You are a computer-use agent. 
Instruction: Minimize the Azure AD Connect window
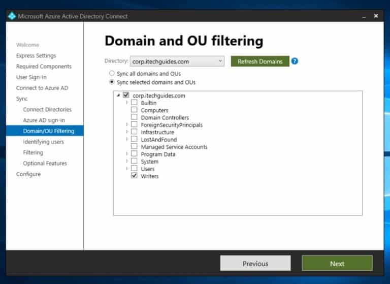coord(364,17)
